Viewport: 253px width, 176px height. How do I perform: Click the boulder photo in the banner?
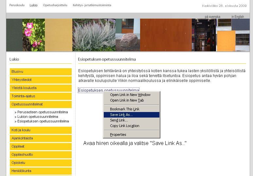pos(128,35)
